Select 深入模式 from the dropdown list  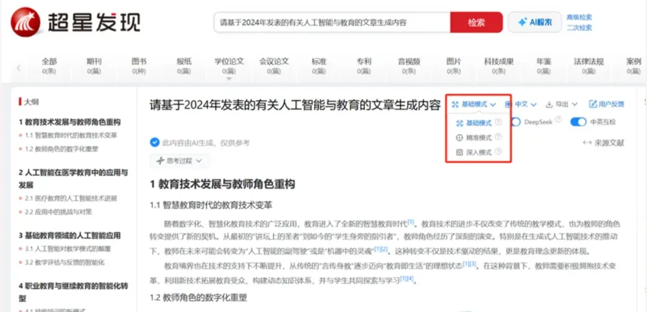pos(479,152)
